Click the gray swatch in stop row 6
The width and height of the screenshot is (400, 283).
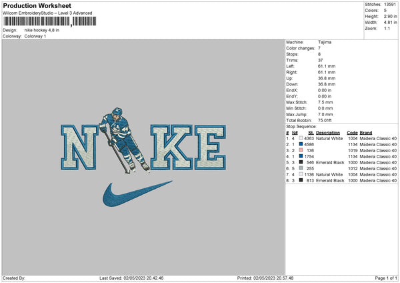(301, 168)
